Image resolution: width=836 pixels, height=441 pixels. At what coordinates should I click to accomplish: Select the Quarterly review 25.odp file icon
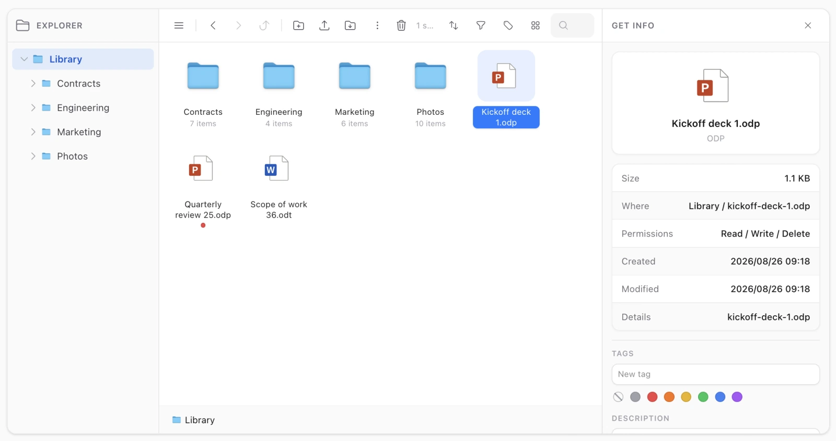tap(201, 169)
